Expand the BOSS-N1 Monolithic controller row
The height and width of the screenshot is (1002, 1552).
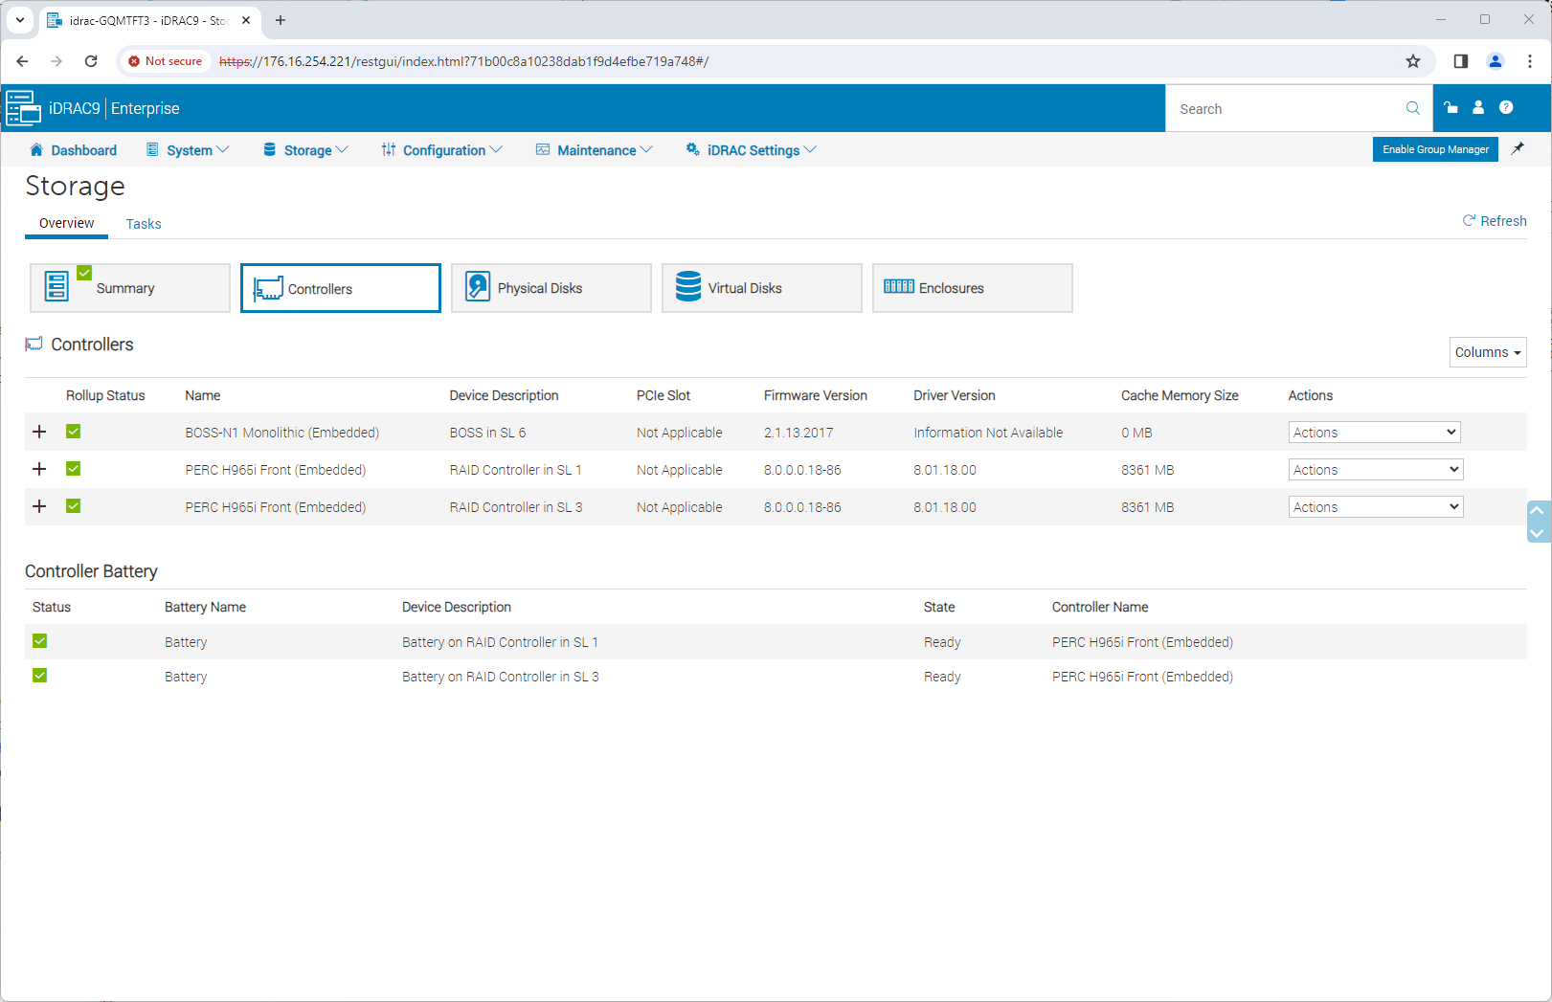coord(39,432)
